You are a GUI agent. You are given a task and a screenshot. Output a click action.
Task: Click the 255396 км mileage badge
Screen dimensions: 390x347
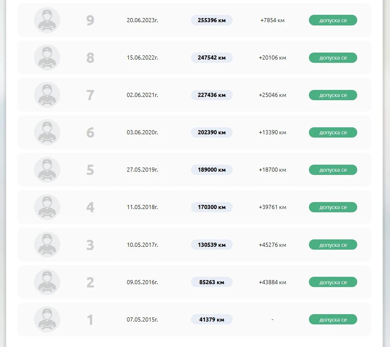coord(211,20)
